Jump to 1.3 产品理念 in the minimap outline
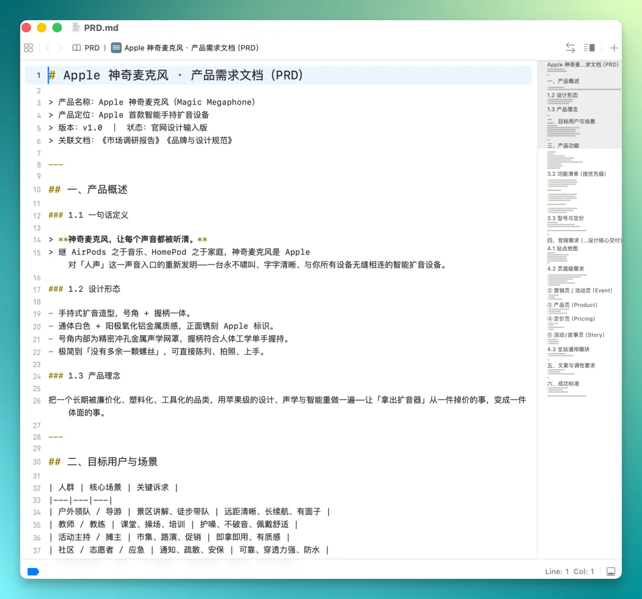The width and height of the screenshot is (642, 599). pos(562,109)
